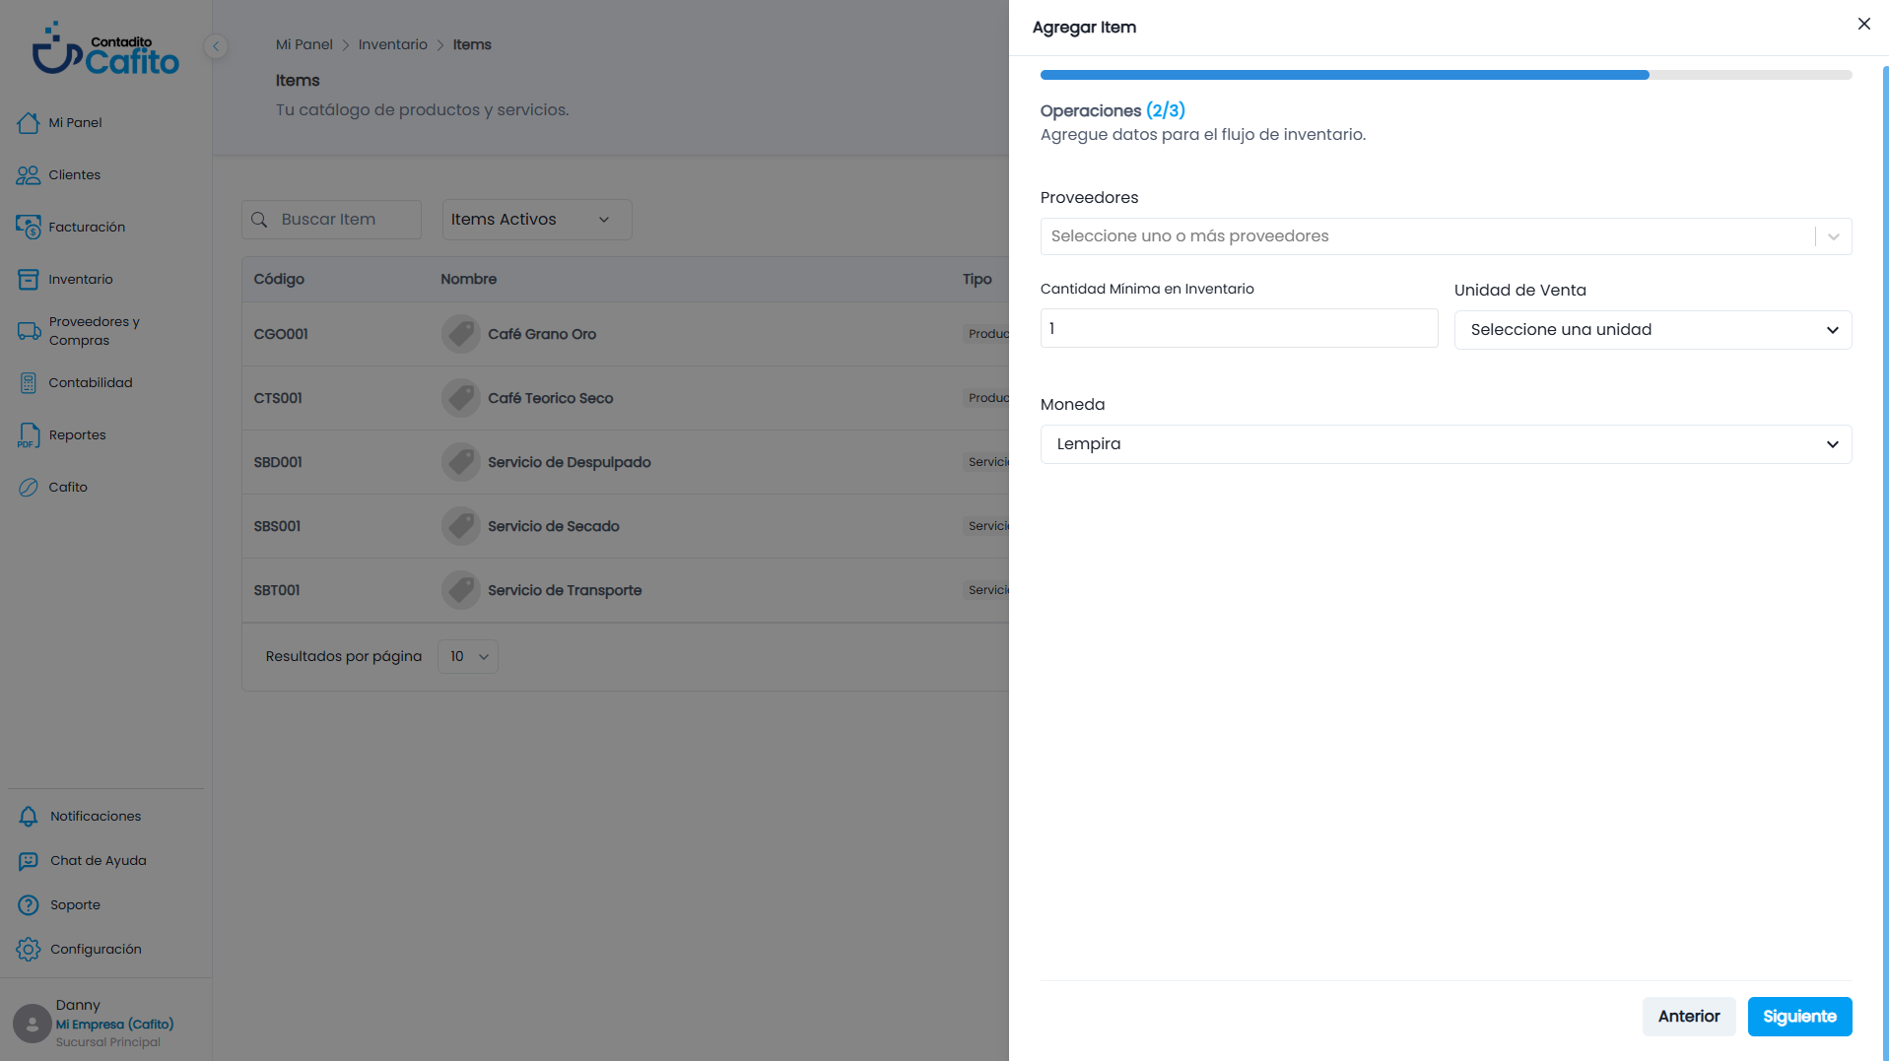
Task: Expand the Proveedores multi-select dropdown
Action: coord(1446,236)
